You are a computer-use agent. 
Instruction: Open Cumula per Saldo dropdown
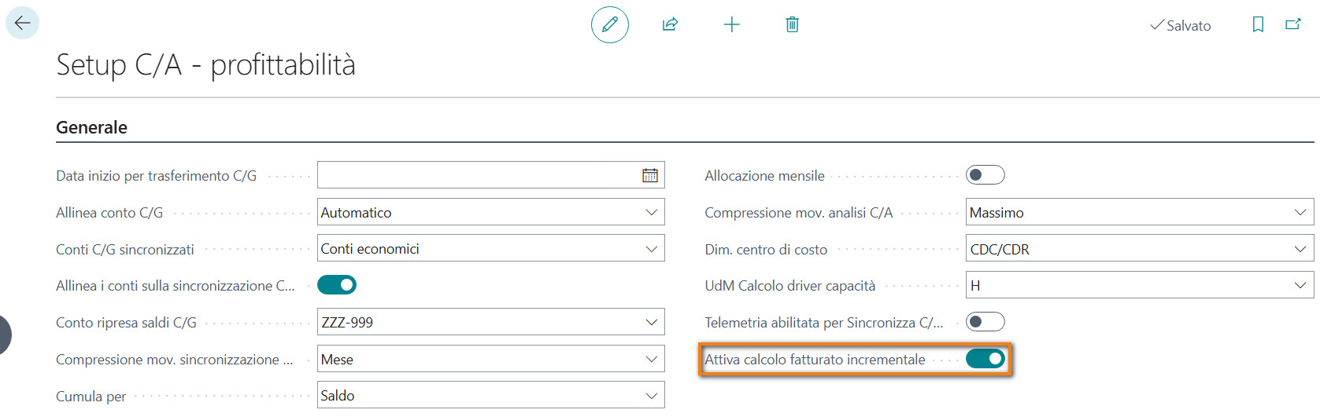tap(491, 395)
